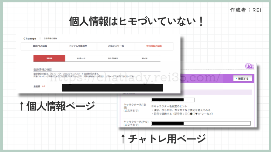Click the purple まちゃ logo

[250, 66]
